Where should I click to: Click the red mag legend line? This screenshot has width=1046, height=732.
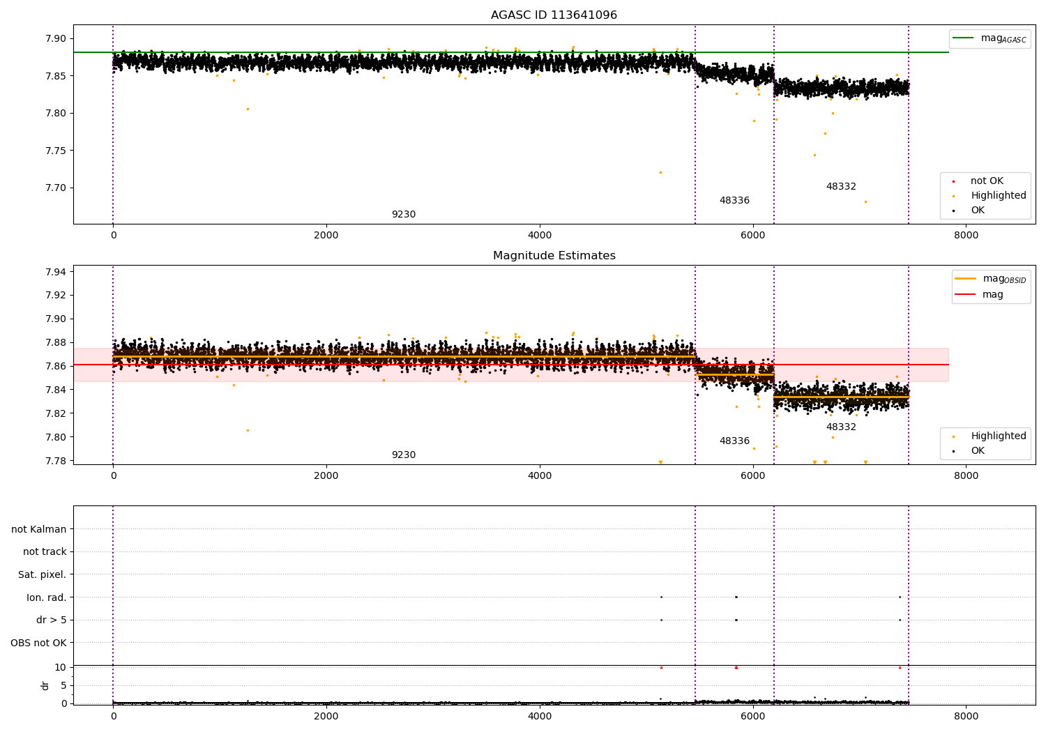(x=966, y=295)
